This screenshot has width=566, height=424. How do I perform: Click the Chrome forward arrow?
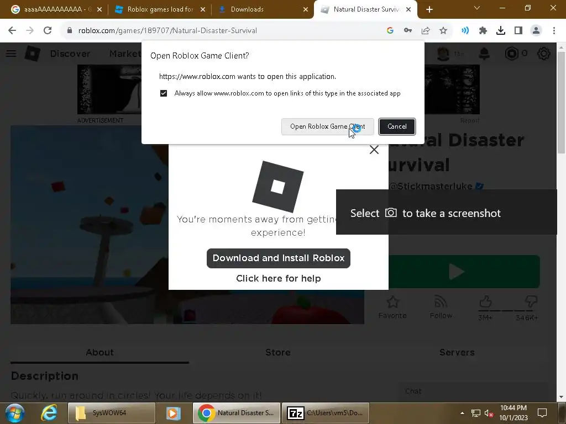30,31
